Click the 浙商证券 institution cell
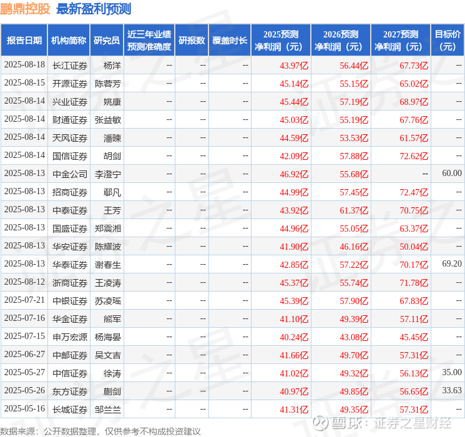The width and height of the screenshot is (465, 437). pos(70,283)
